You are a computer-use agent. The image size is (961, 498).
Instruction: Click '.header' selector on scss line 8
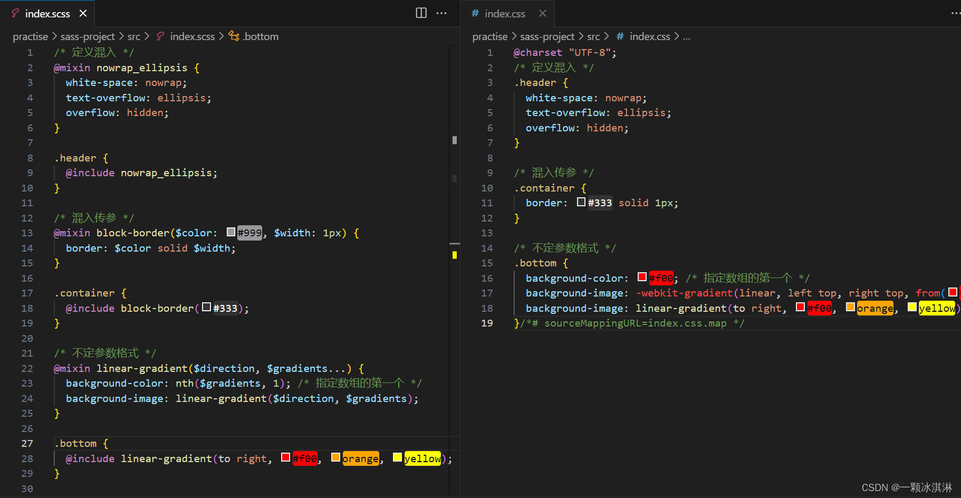[x=75, y=158]
